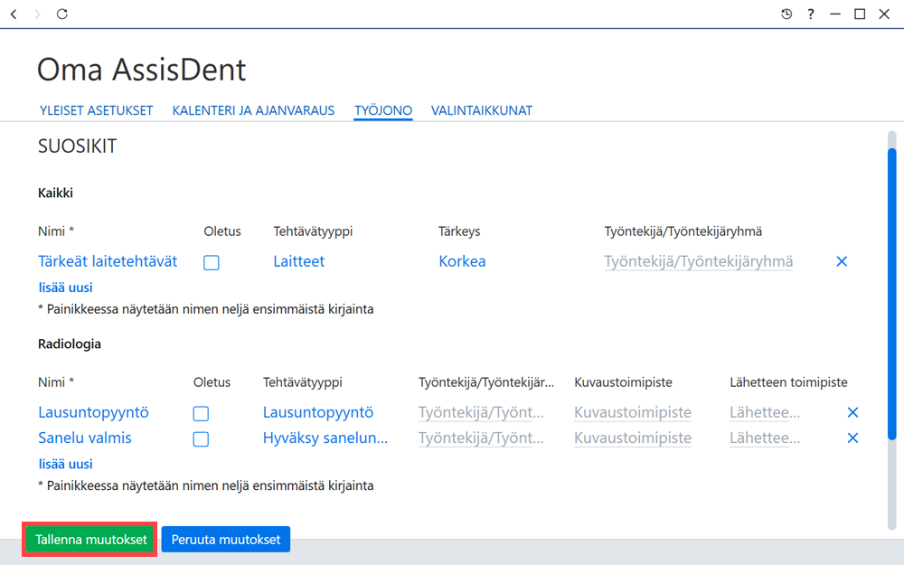Open Työntekijä field in Lausuntopyyntö row
904x565 pixels.
[481, 413]
